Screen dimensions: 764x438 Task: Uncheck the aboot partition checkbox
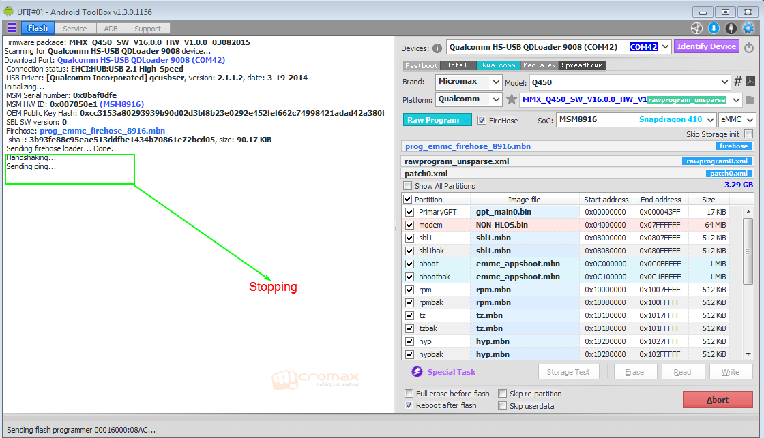click(x=410, y=264)
